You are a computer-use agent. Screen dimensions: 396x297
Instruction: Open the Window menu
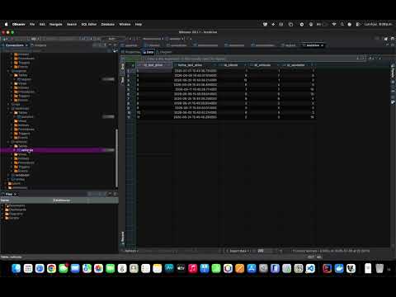(x=125, y=24)
